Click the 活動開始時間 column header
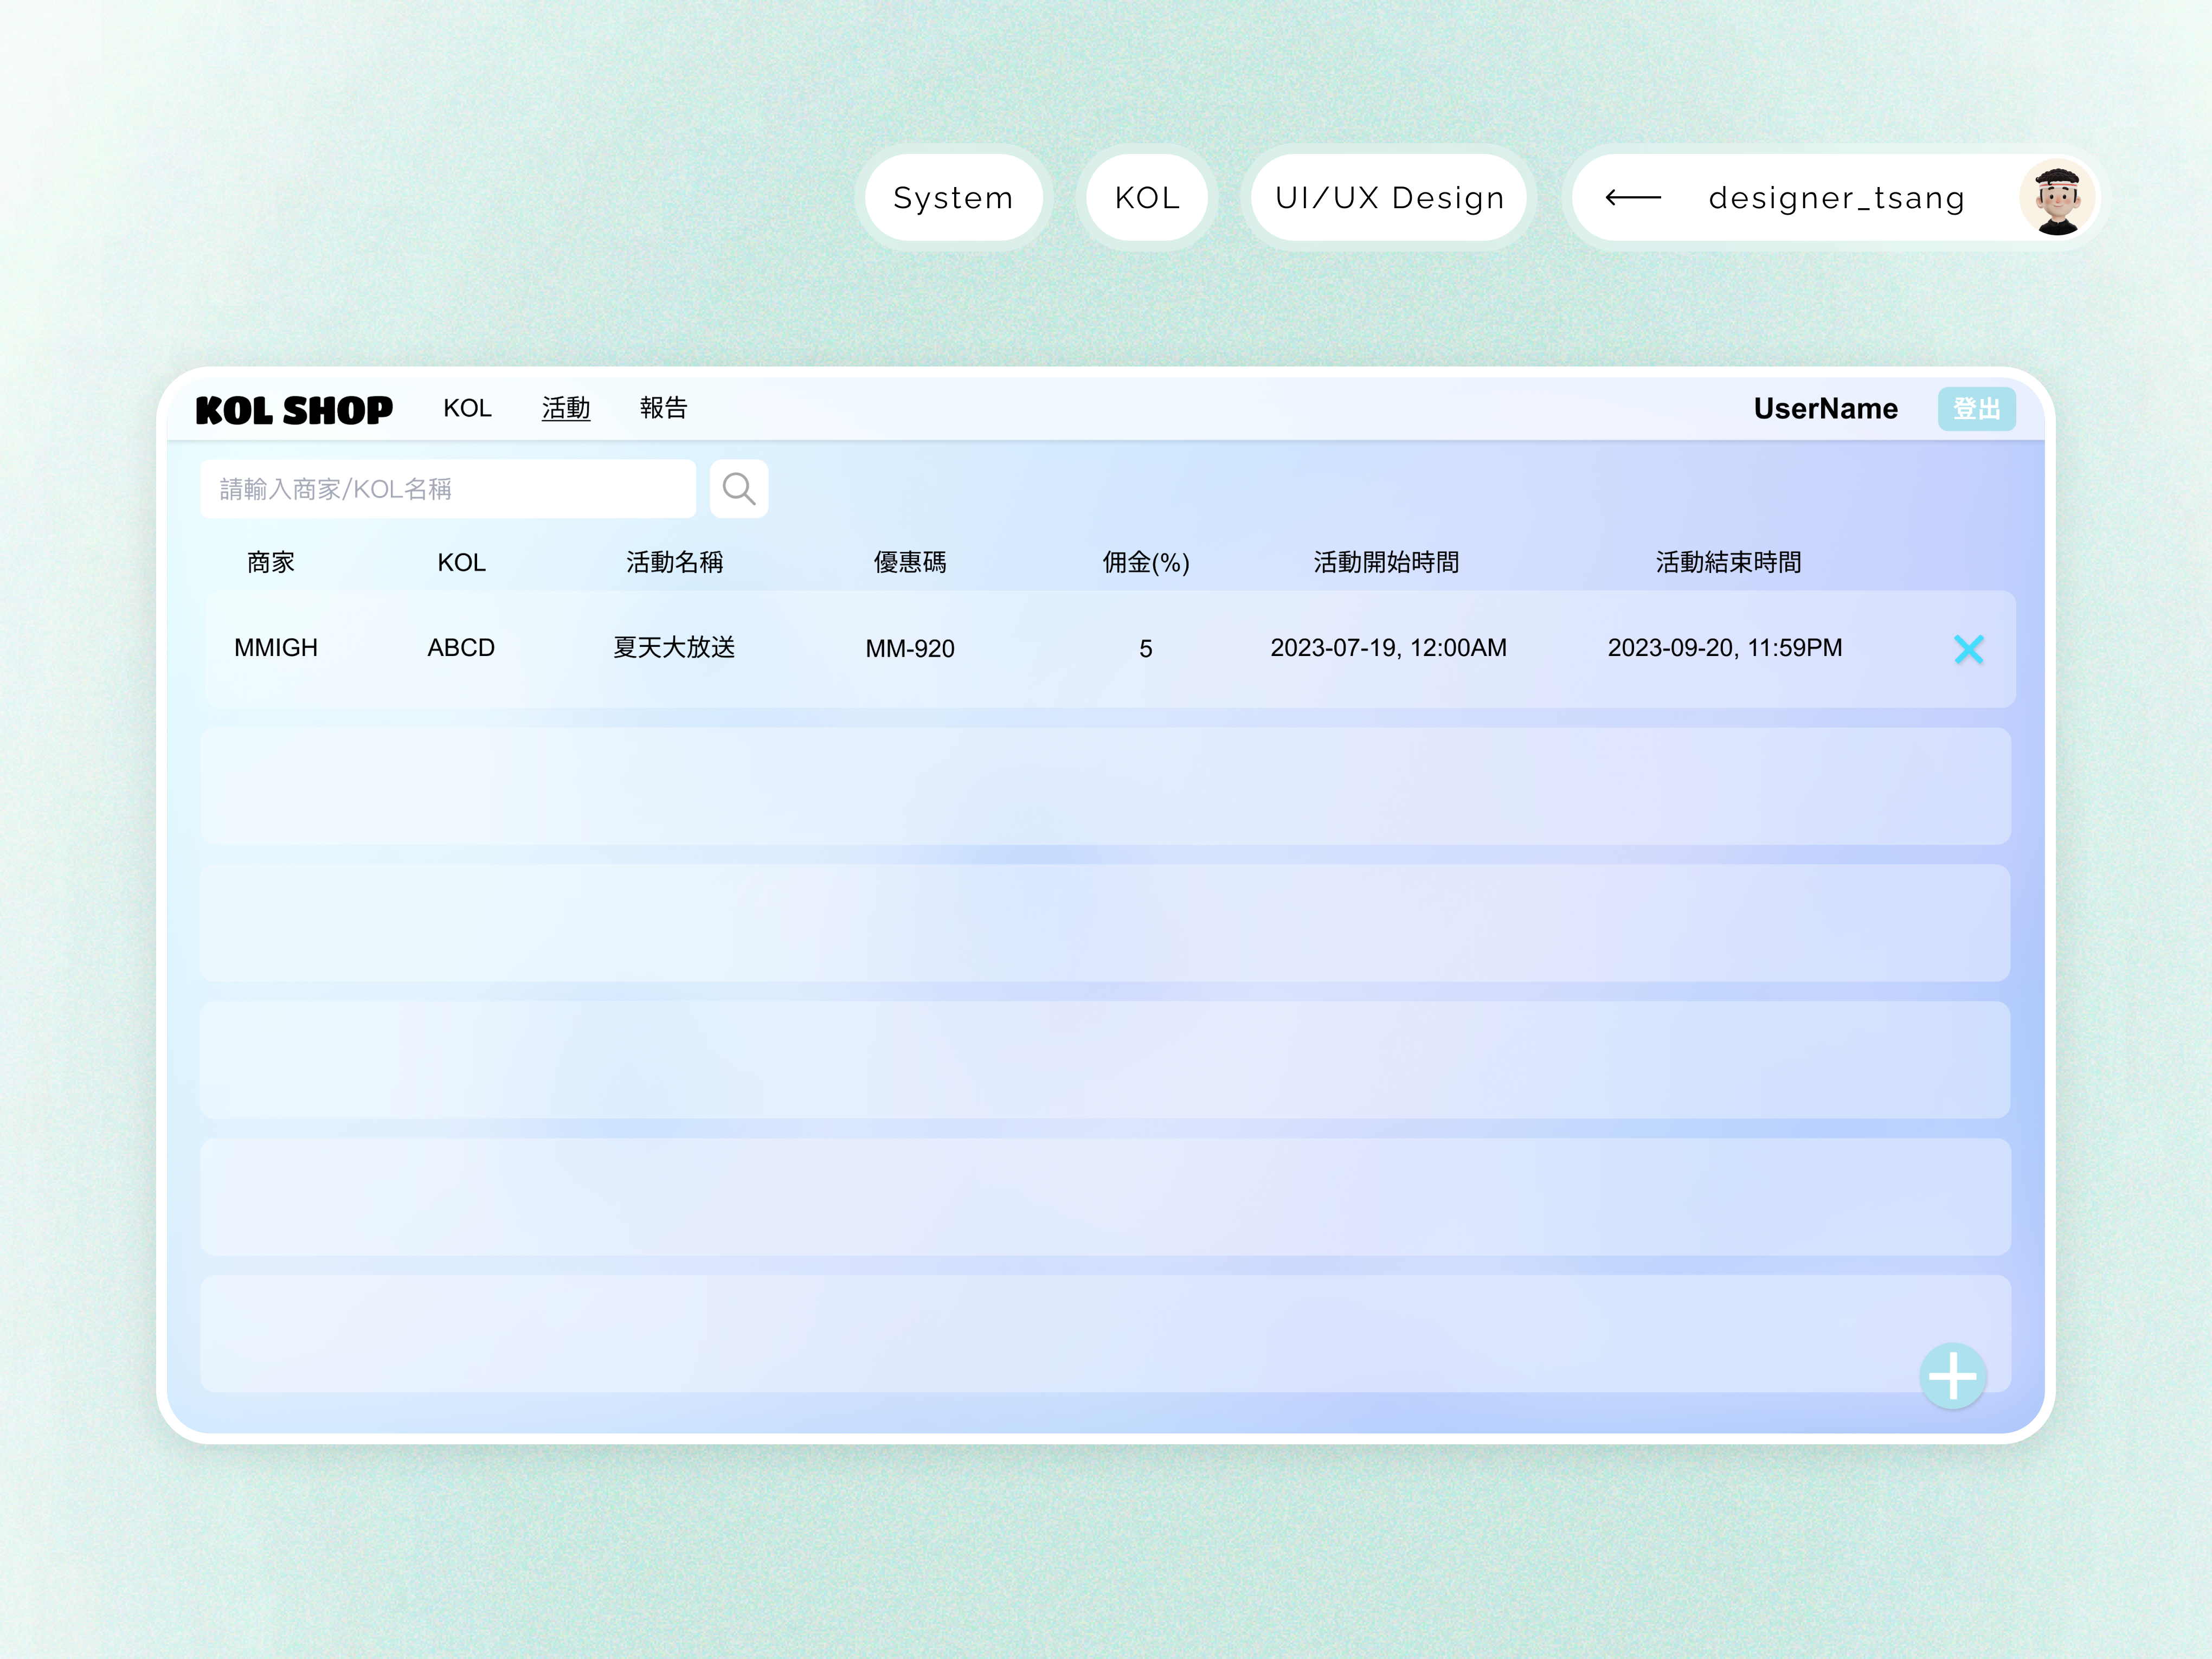 (x=1386, y=562)
